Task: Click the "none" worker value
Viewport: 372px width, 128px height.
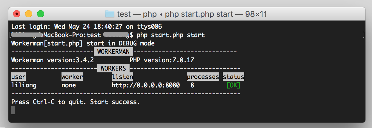Action: 69,85
